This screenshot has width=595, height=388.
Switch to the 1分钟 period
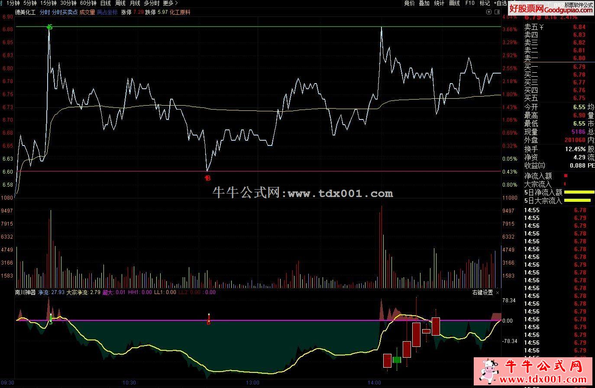click(13, 3)
